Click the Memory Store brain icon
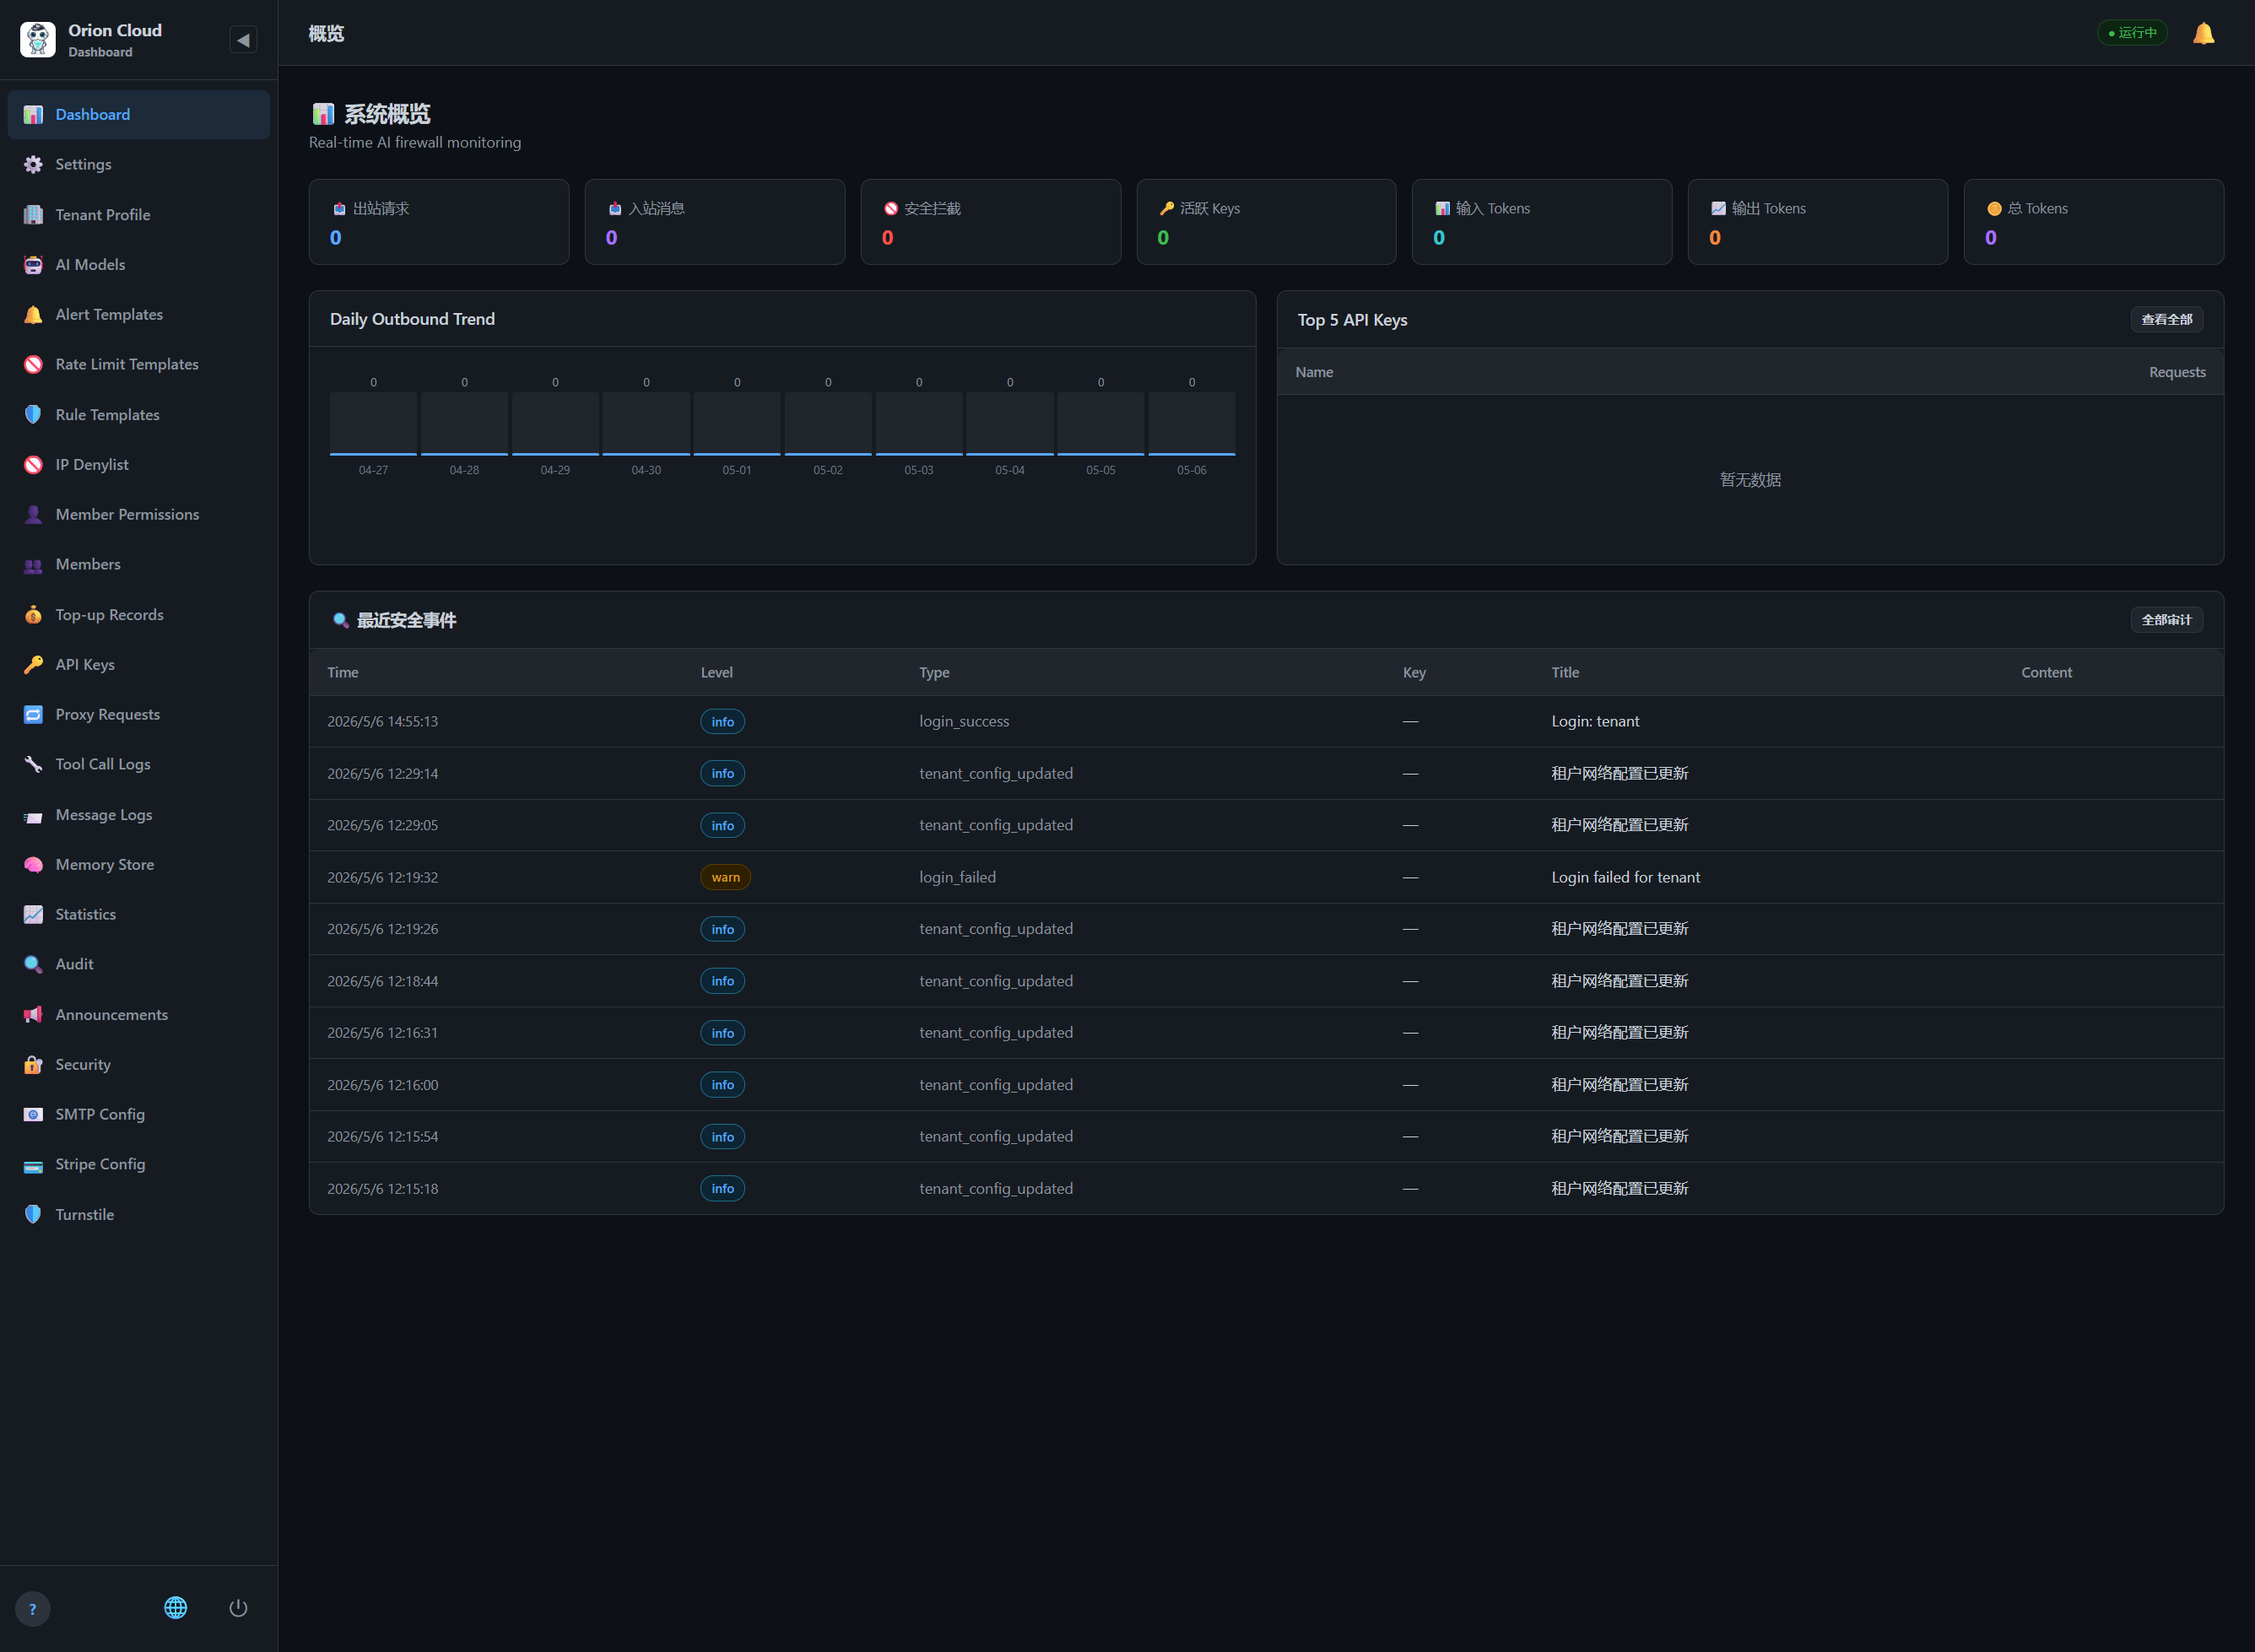2255x1652 pixels. (33, 865)
